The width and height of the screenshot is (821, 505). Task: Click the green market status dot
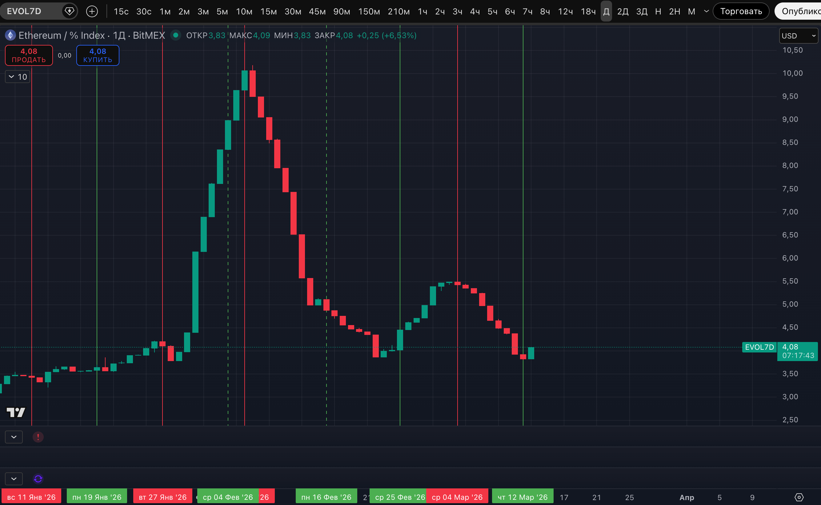tap(175, 35)
